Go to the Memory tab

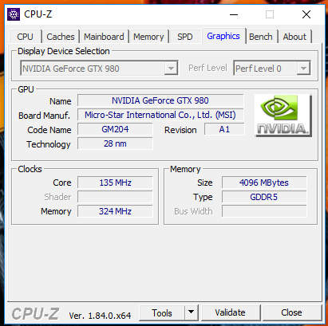click(x=148, y=37)
